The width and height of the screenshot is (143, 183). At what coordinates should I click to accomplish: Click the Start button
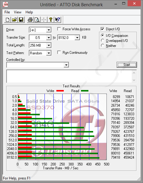point(127,65)
